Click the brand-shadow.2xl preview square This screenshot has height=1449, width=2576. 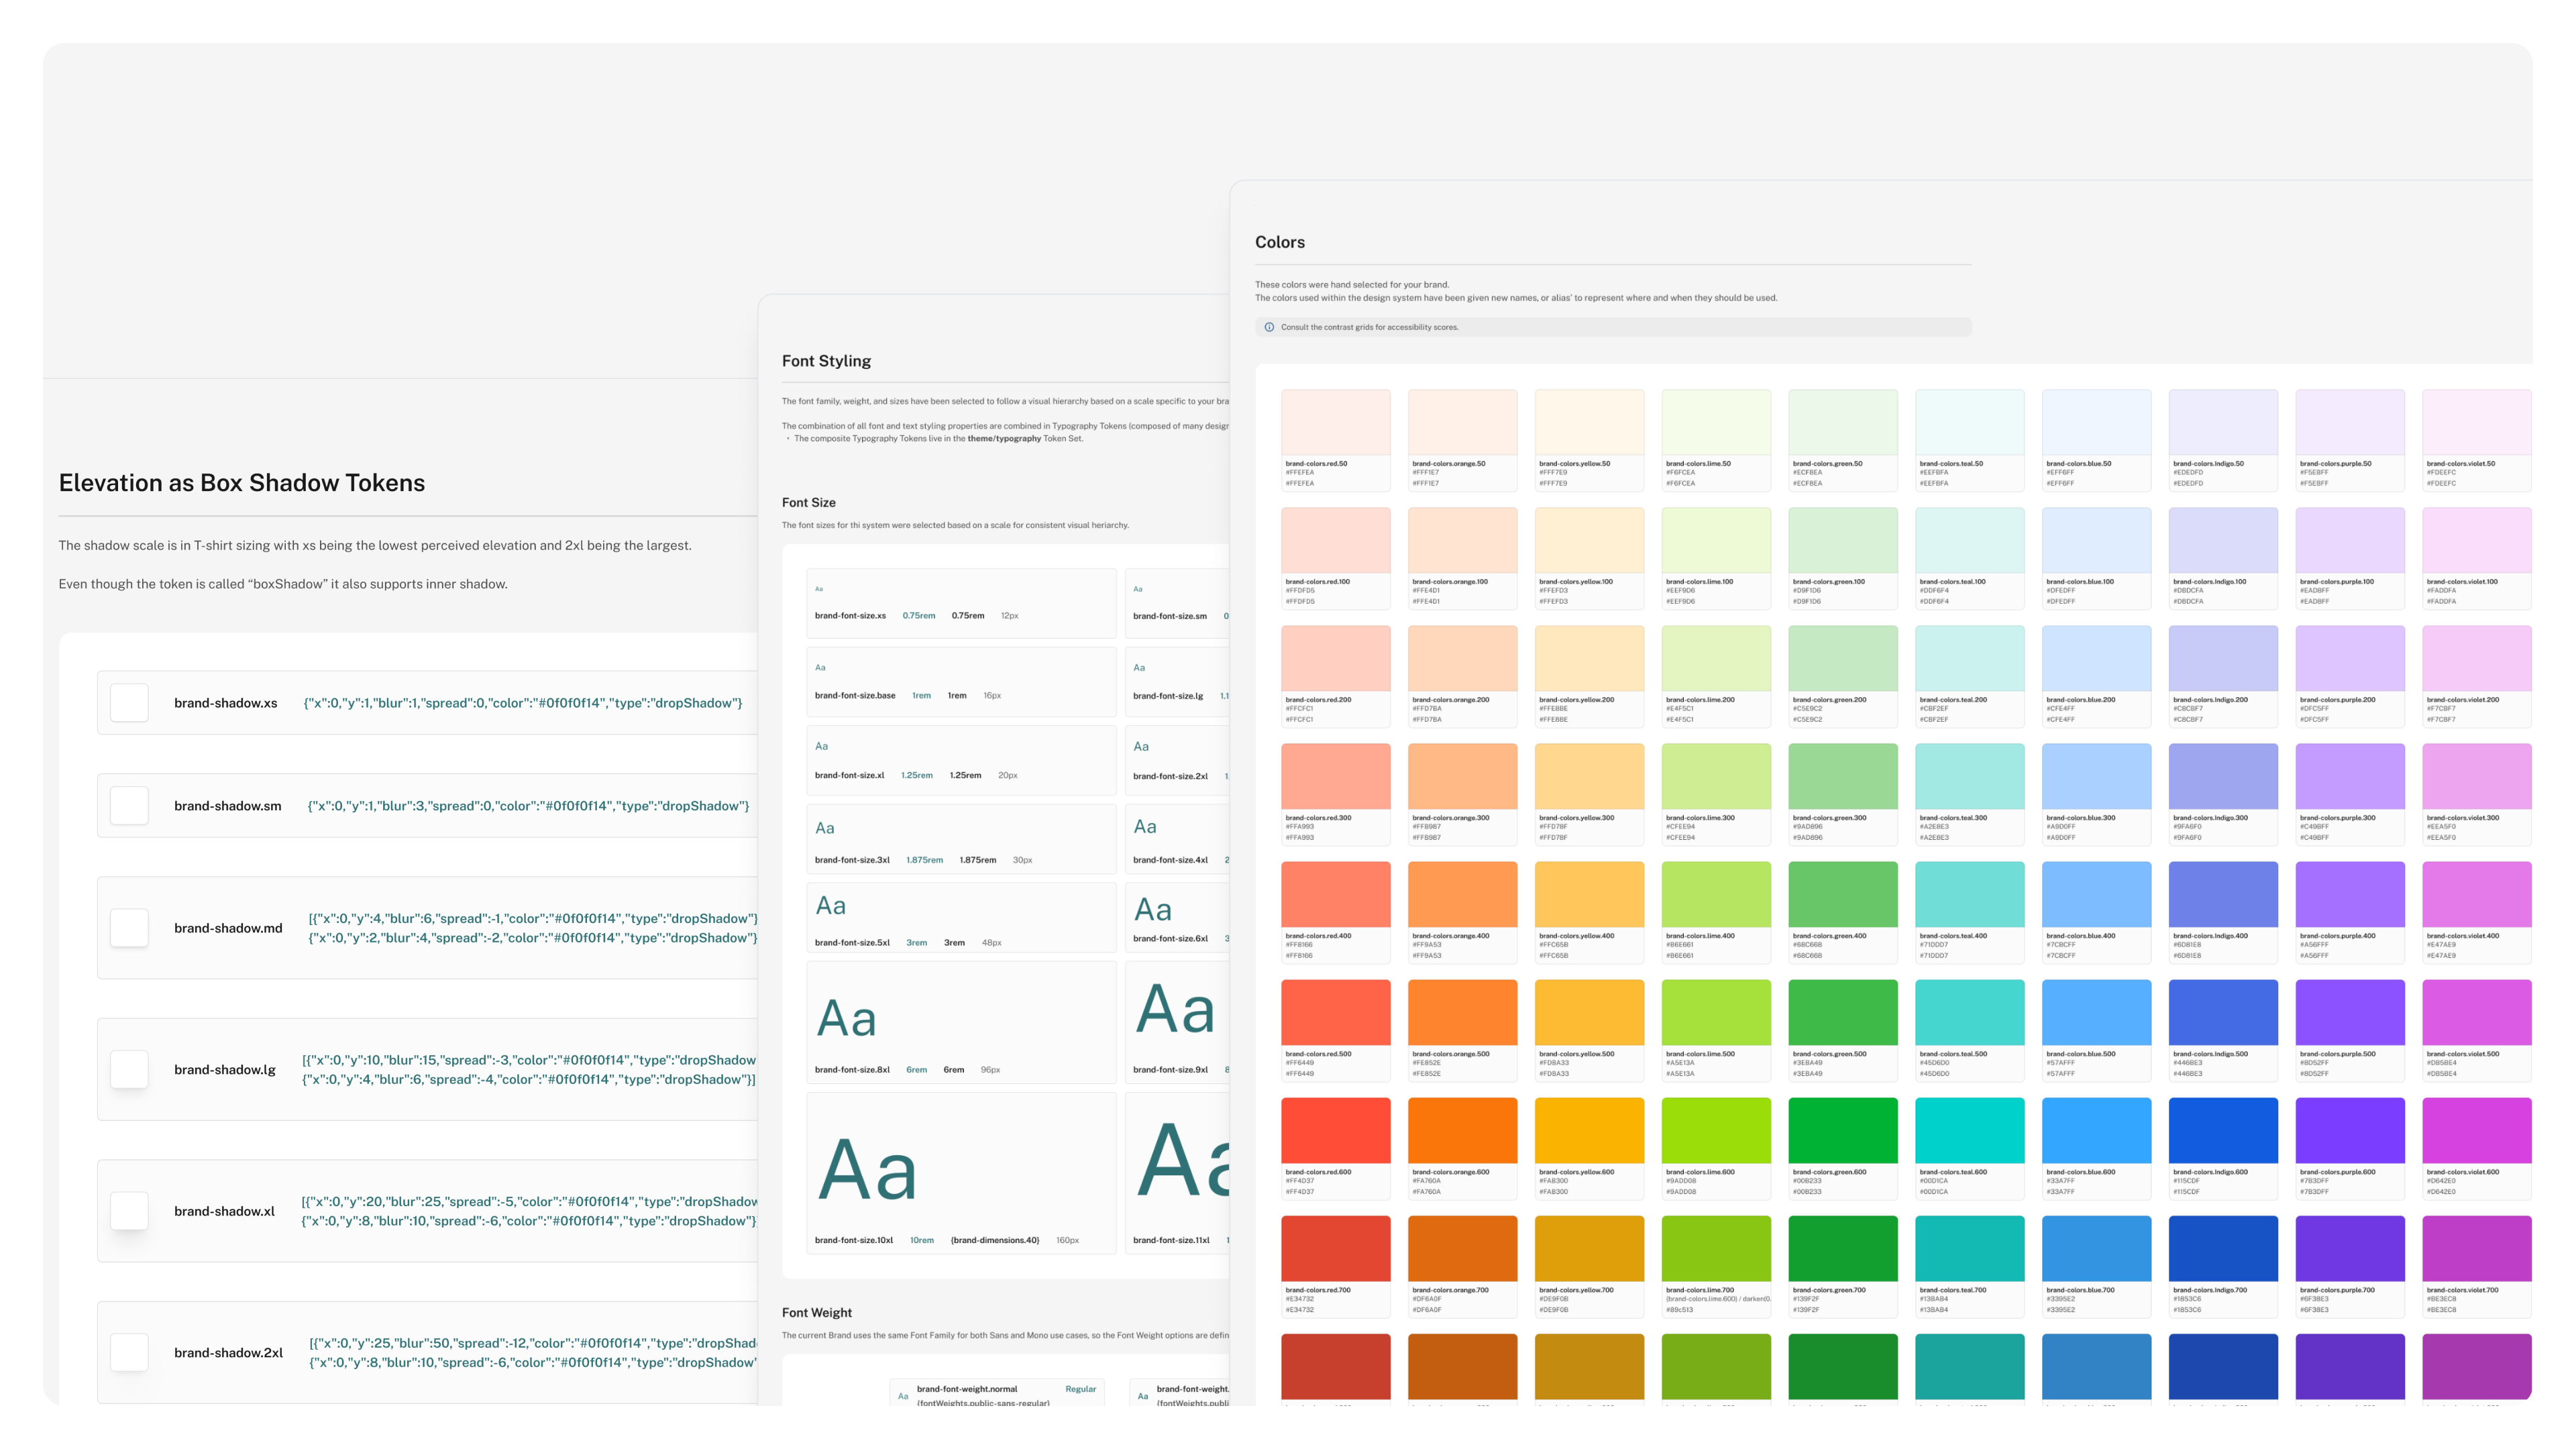click(x=129, y=1352)
